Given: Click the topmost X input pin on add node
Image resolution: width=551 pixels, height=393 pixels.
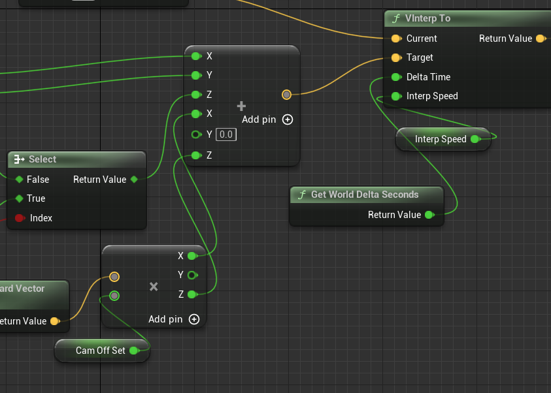Looking at the screenshot, I should pyautogui.click(x=196, y=56).
